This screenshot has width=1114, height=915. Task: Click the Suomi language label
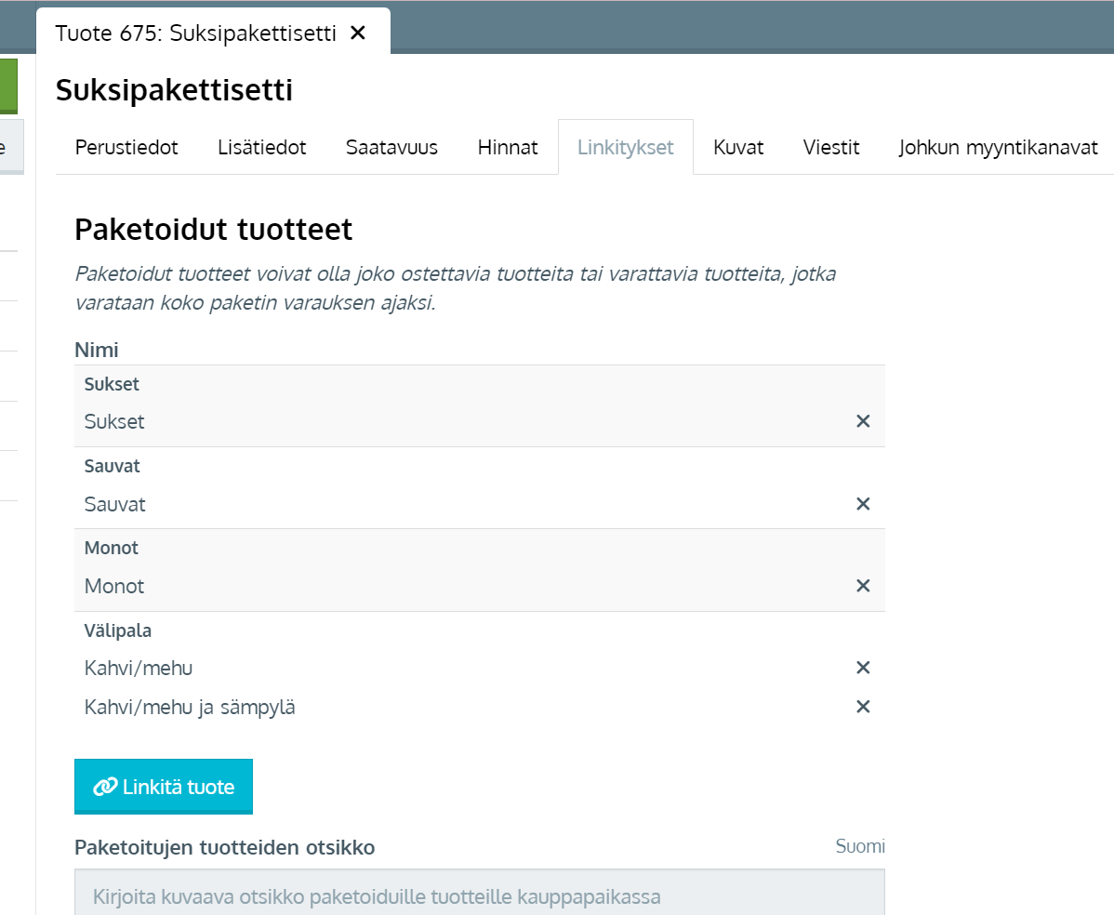(x=859, y=846)
